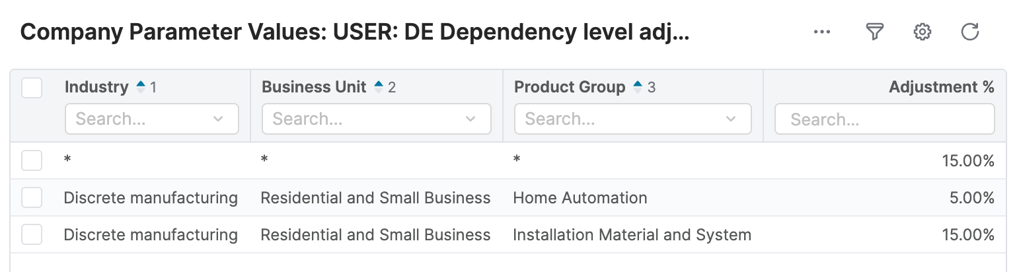Check the Home Automation row checkbox
Screen dimensions: 1019x272
click(x=32, y=197)
